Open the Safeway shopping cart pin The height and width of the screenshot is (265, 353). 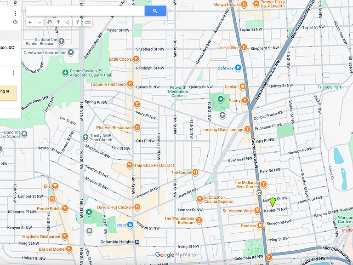(x=238, y=68)
